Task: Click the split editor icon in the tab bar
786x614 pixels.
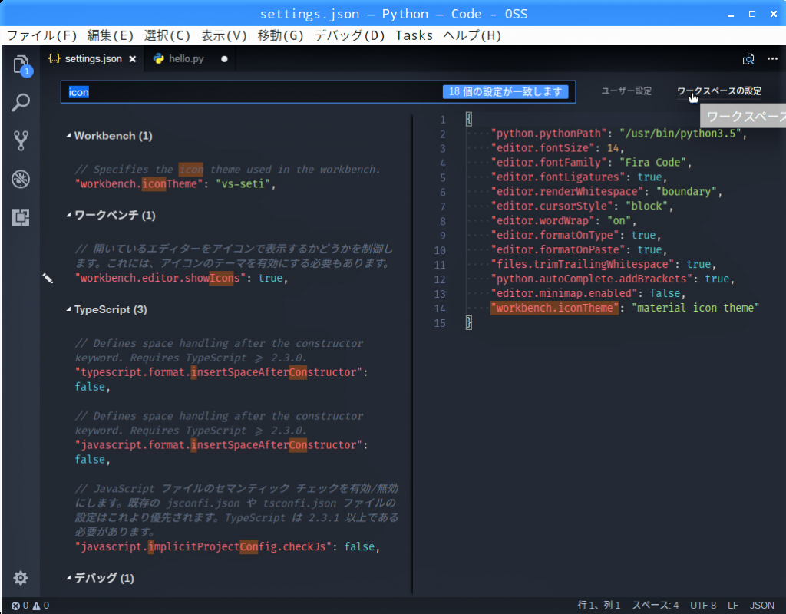Action: 748,59
